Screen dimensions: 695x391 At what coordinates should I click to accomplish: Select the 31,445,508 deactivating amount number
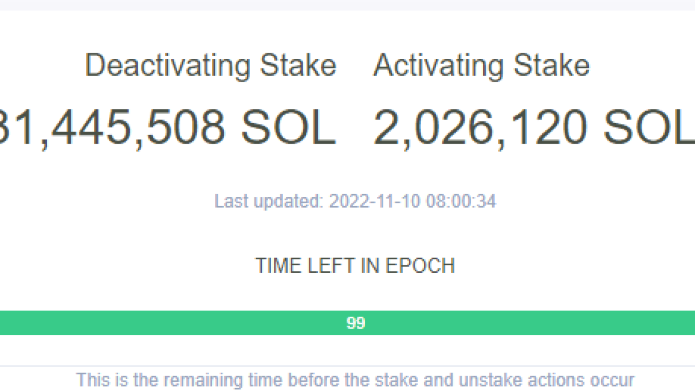[x=110, y=127]
